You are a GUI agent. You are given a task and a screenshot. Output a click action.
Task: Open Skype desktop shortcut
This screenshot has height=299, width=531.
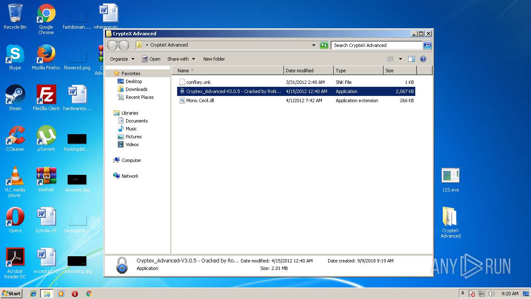(x=15, y=57)
